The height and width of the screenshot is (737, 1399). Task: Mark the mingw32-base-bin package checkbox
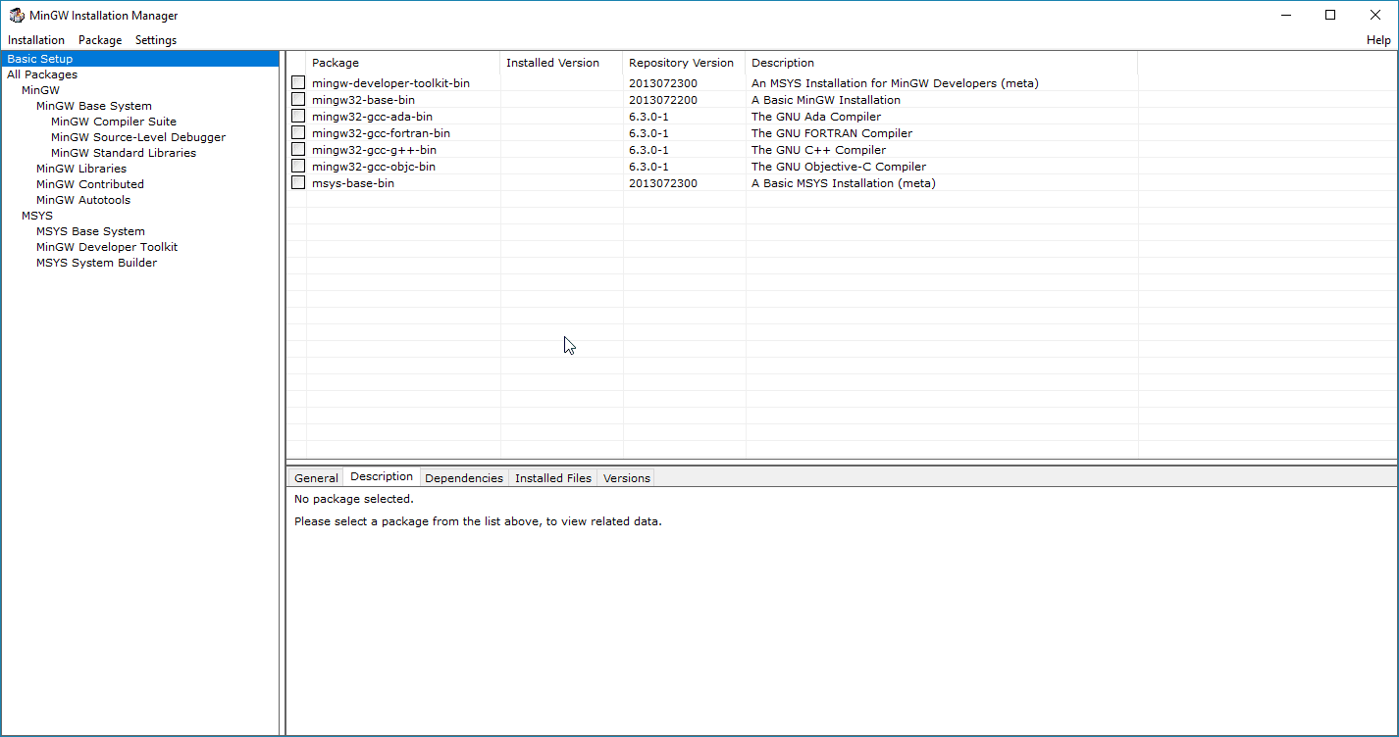click(298, 99)
